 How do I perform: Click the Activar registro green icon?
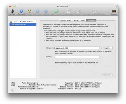coord(56,11)
